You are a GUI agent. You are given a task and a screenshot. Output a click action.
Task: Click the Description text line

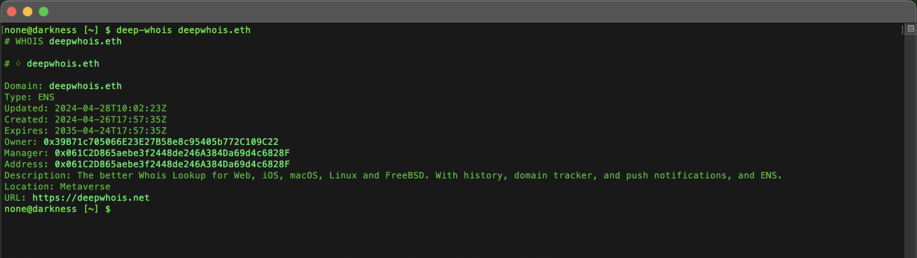(393, 175)
